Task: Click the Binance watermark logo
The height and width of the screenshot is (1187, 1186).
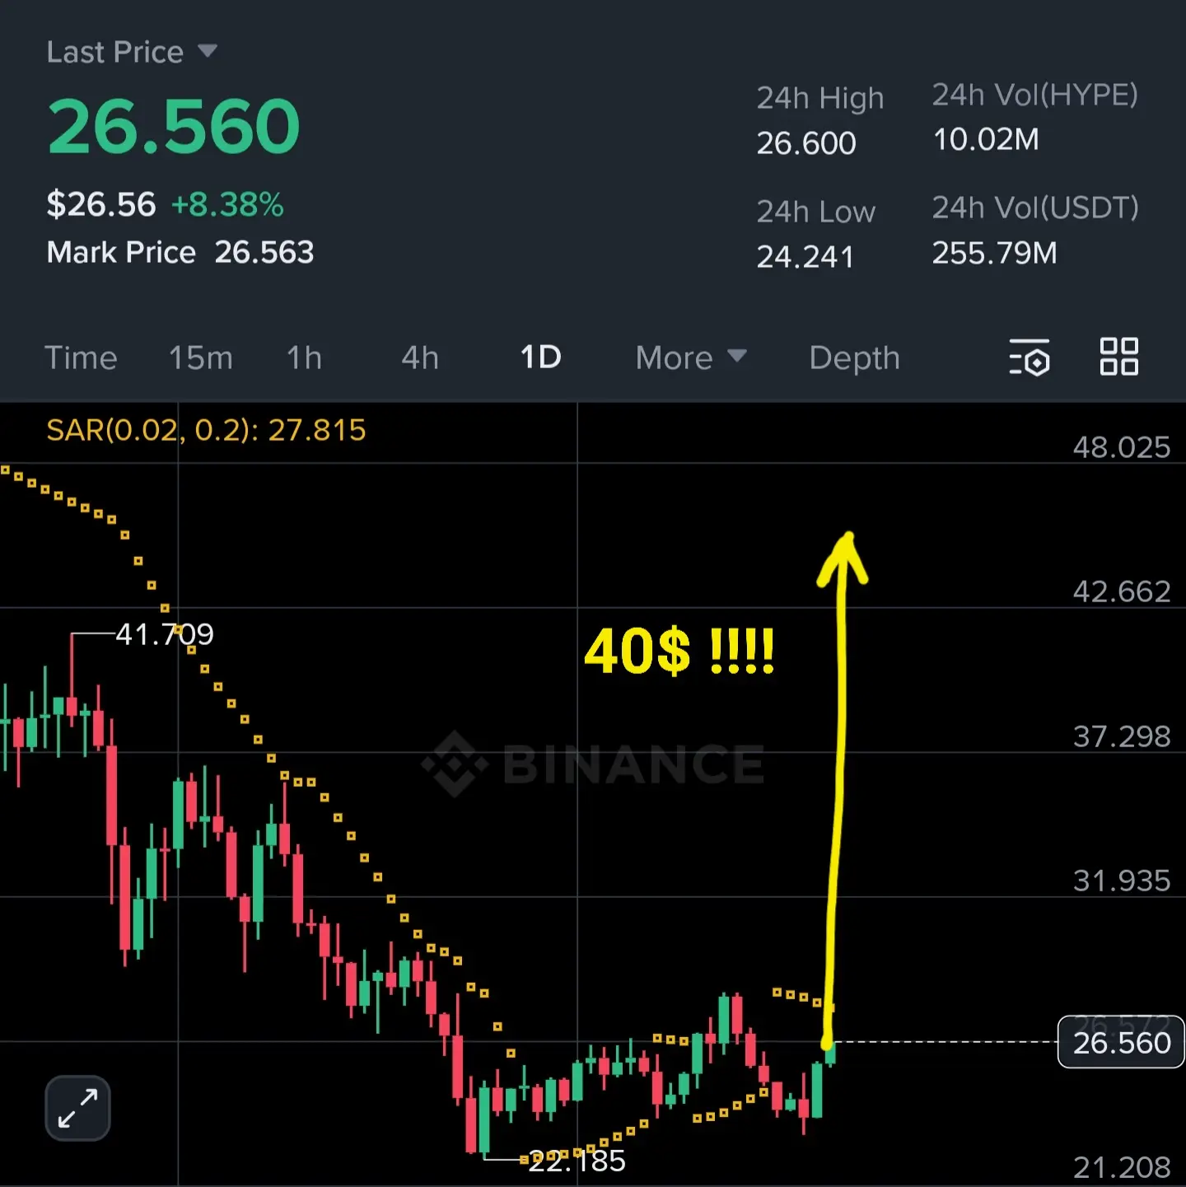Action: tap(593, 764)
